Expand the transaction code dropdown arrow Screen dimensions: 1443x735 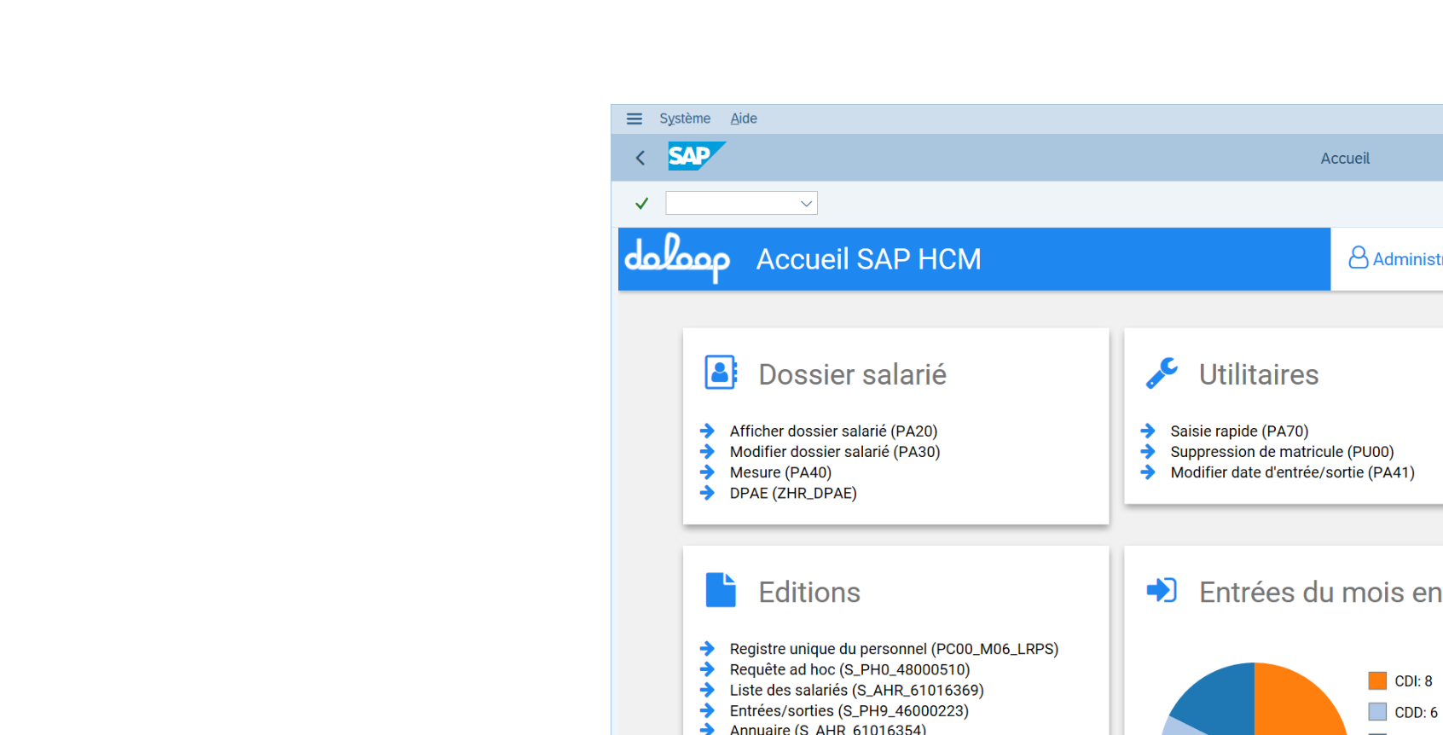tap(806, 203)
